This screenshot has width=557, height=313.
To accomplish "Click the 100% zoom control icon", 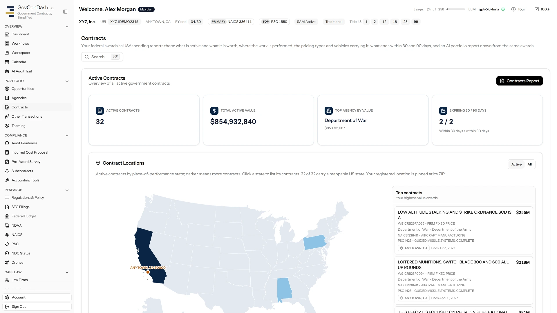I will (536, 9).
